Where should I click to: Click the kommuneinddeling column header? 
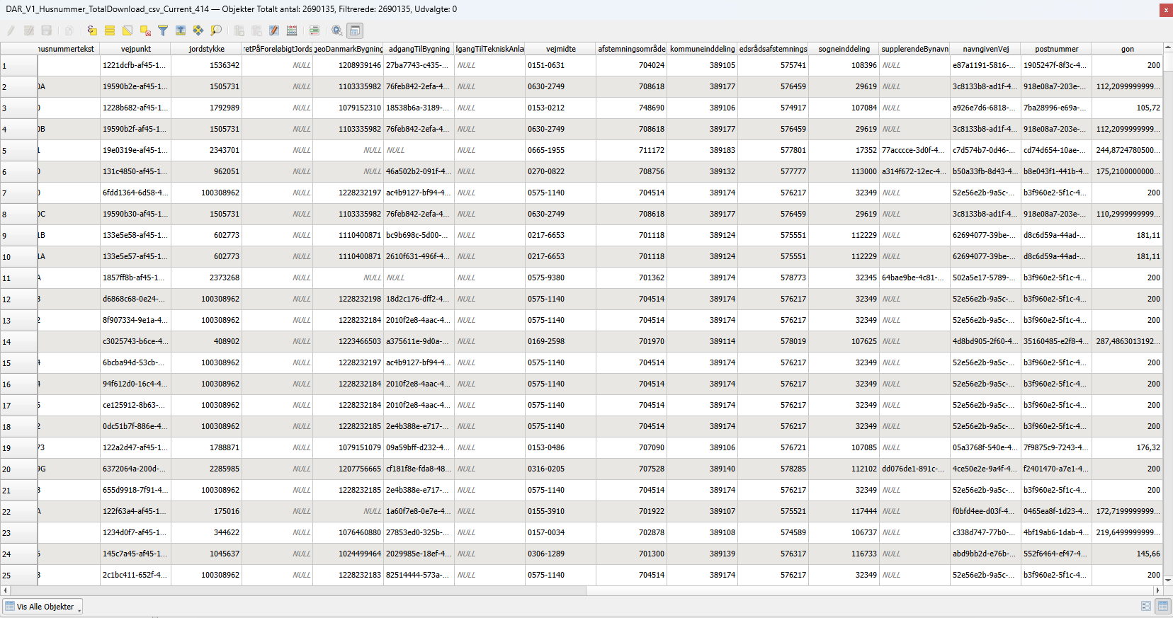click(702, 49)
